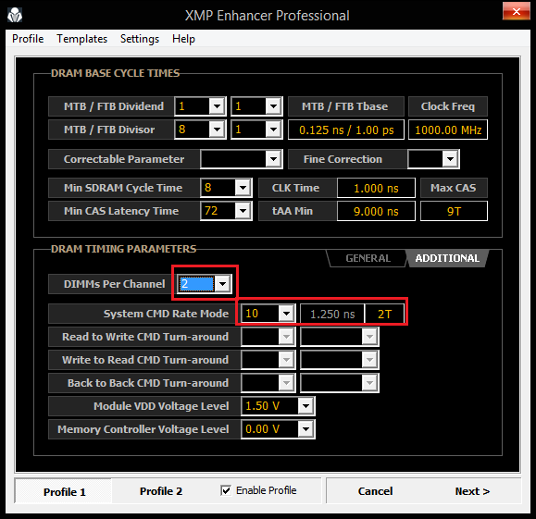The height and width of the screenshot is (519, 536).
Task: Click the Next > button
Action: point(472,491)
